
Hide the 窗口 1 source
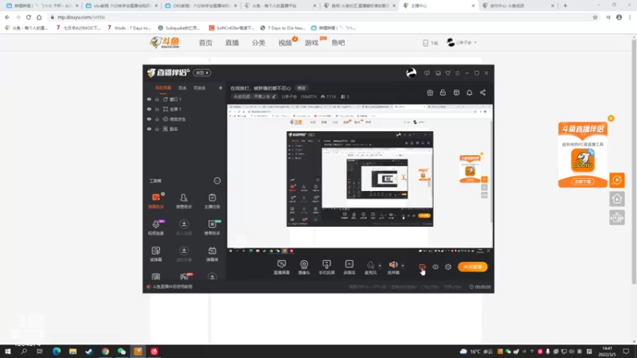(149, 99)
